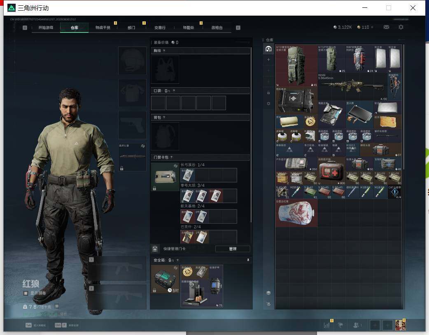Select the red medical kit with +800
The width and height of the screenshot is (429, 335).
(331, 171)
